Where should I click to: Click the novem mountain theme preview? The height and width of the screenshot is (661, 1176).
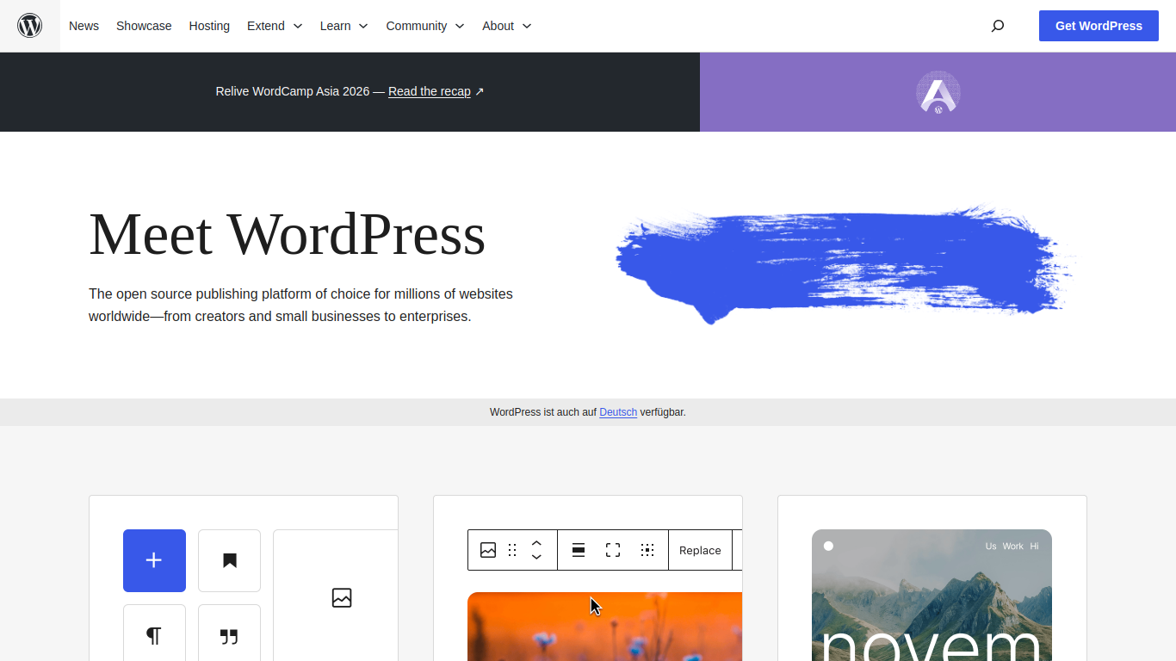click(x=932, y=595)
